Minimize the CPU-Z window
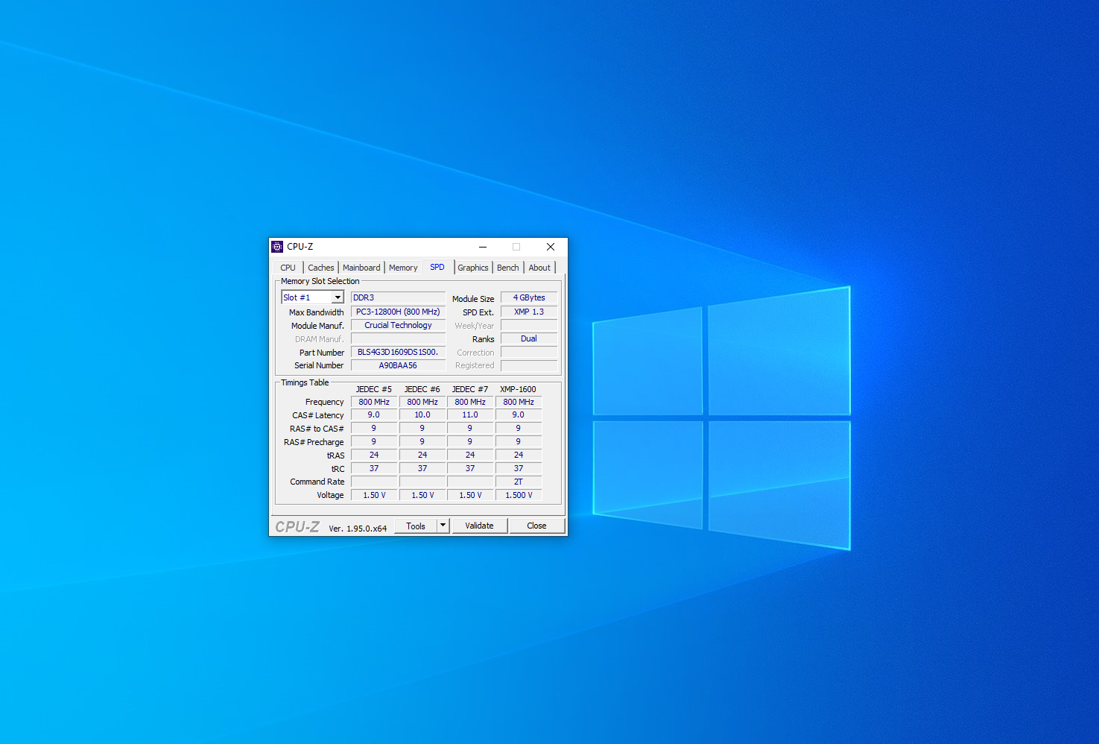Screen dimensions: 1099x744 pyautogui.click(x=483, y=247)
